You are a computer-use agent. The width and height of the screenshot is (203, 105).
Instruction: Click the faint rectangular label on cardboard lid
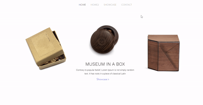point(43,45)
